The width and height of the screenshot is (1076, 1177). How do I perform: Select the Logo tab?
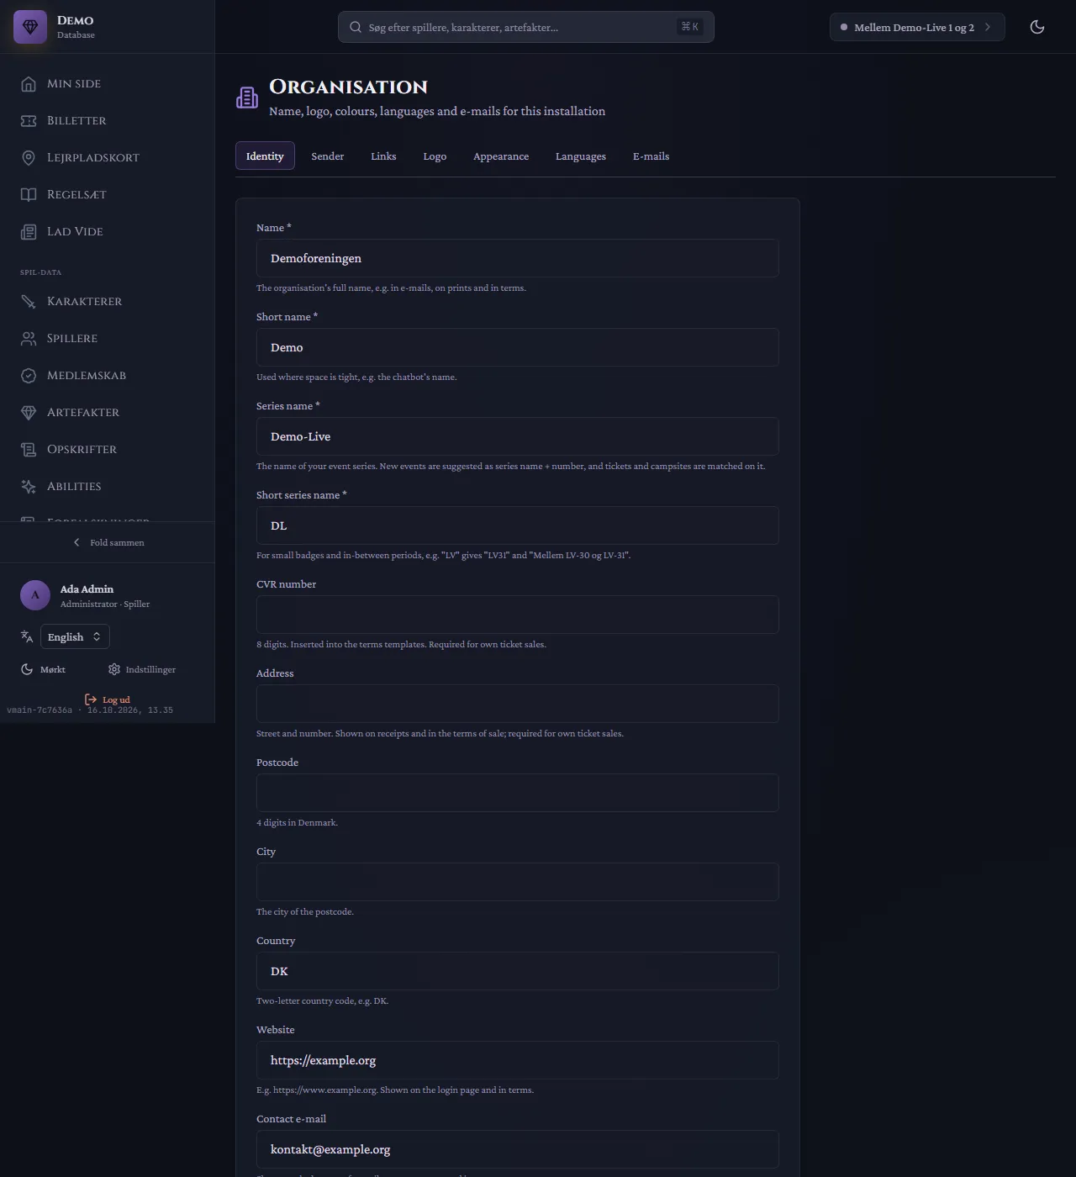click(435, 156)
